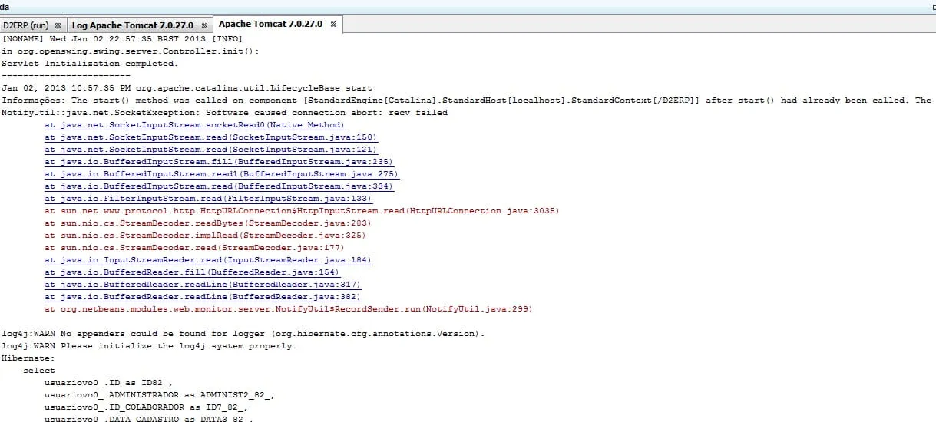This screenshot has width=936, height=422.
Task: Click the 'org.openswing.swing.server.Controller.init()' line
Action: click(x=131, y=51)
